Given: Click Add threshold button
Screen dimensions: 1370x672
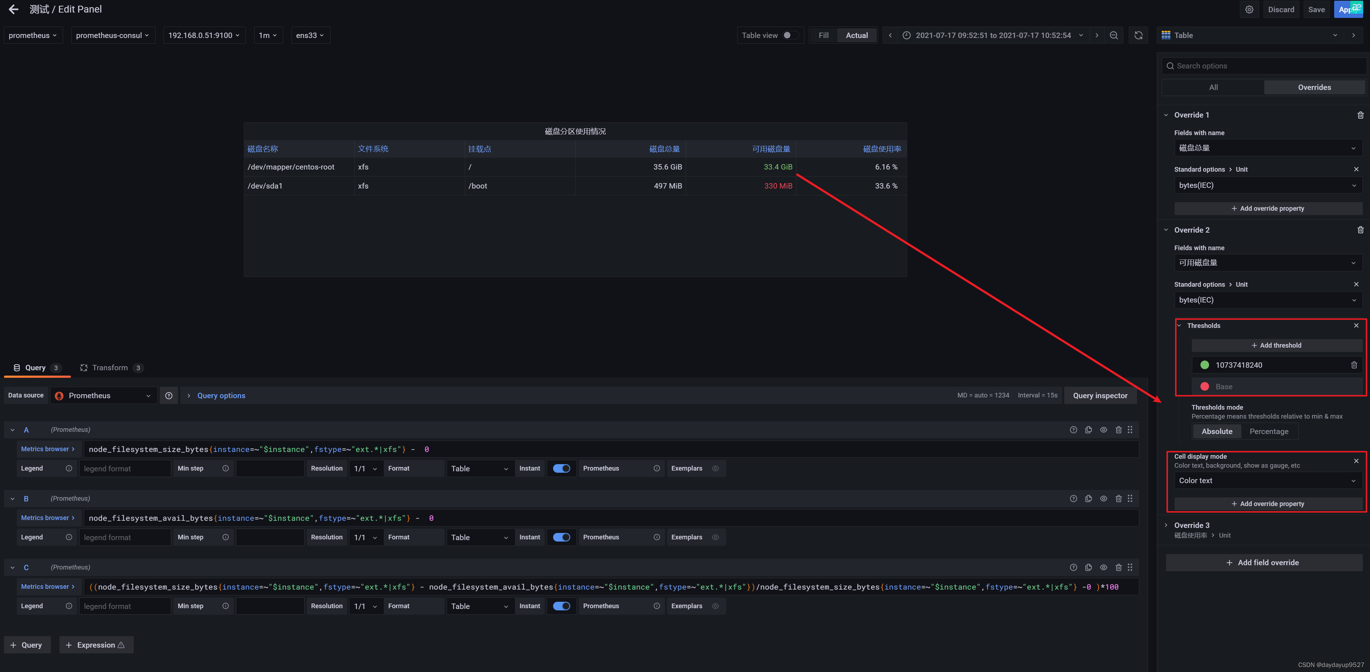Looking at the screenshot, I should click(1276, 345).
